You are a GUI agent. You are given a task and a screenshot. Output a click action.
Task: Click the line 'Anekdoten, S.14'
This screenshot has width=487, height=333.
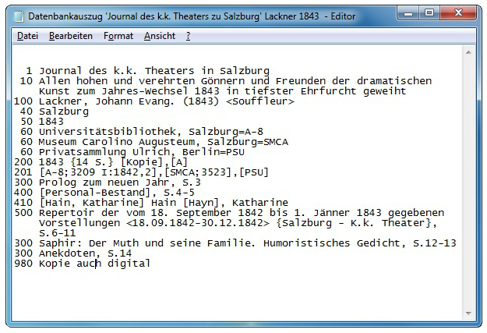tap(86, 253)
